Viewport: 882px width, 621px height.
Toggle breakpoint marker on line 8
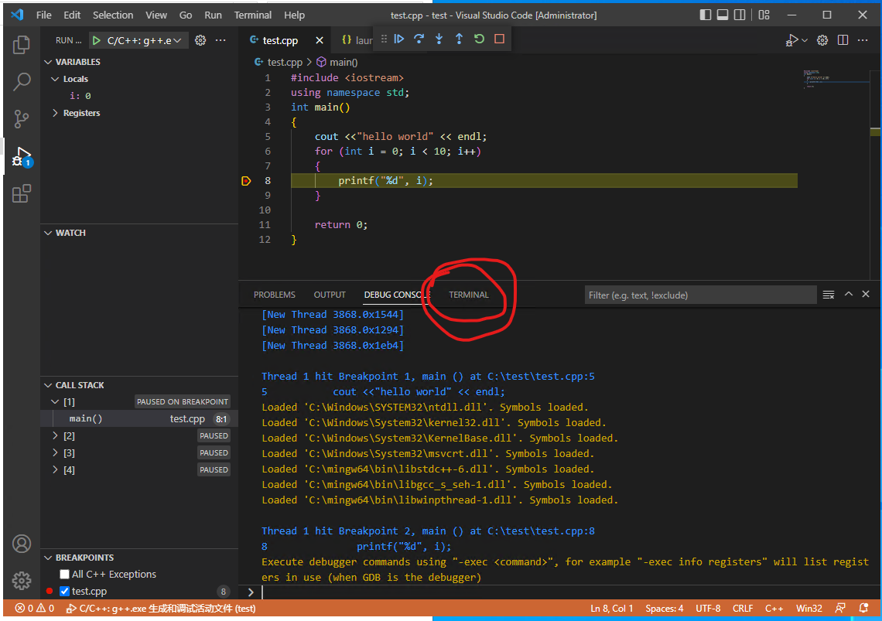[x=246, y=181]
